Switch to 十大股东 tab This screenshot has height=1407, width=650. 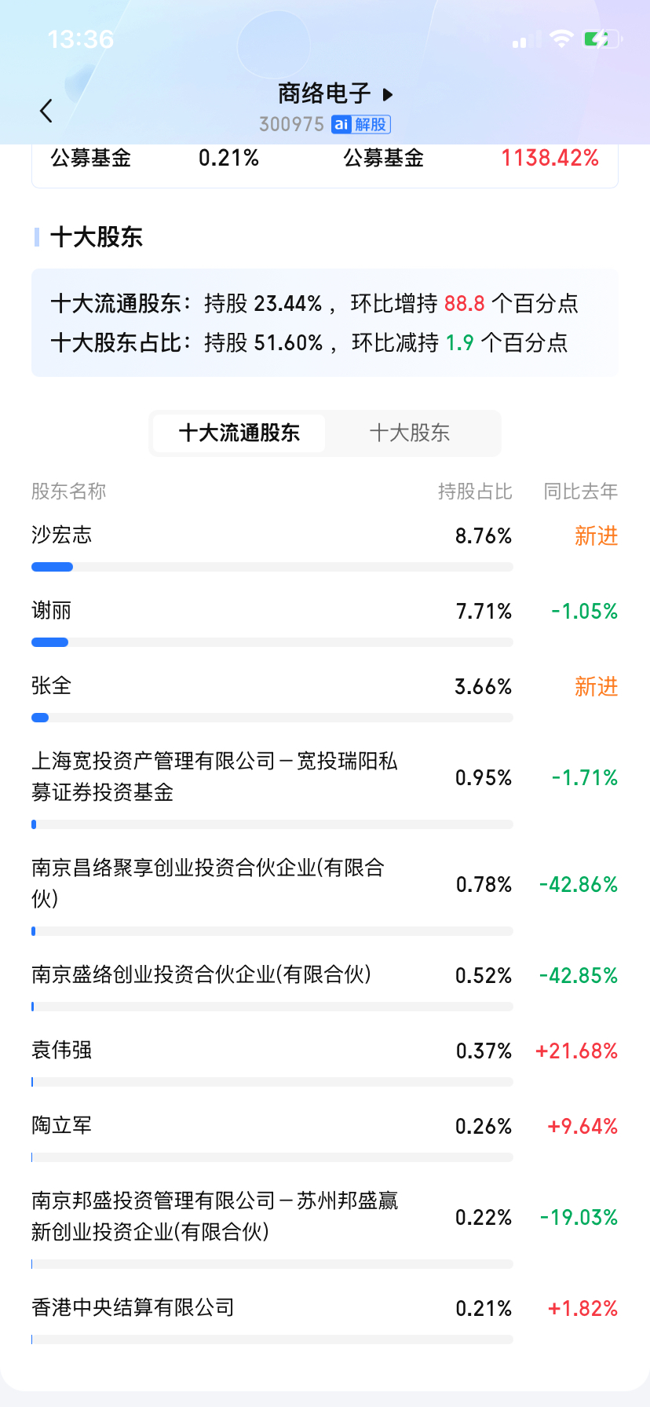coord(410,433)
